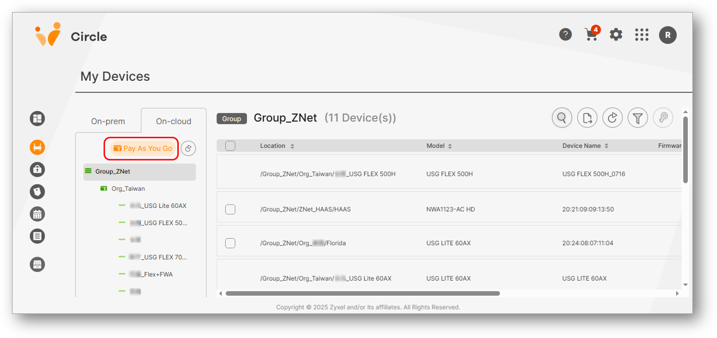Open the settings gear icon
The width and height of the screenshot is (717, 338).
[x=616, y=35]
